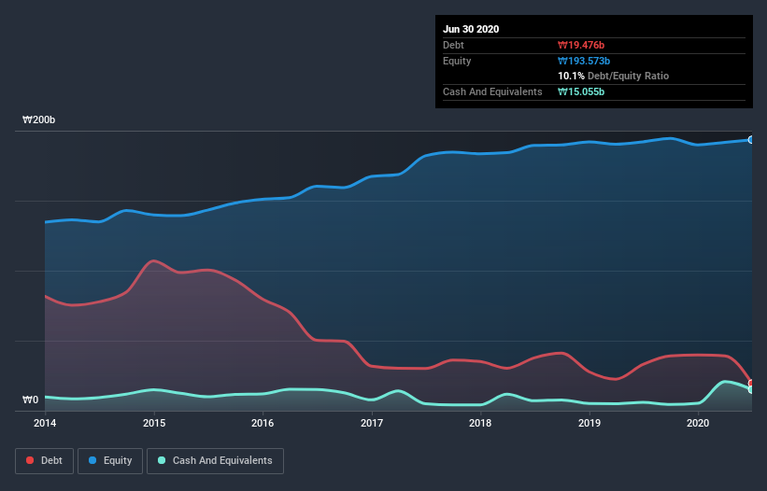Viewport: 767px width, 491px height.
Task: Click the ₩19.476b debt value
Action: [581, 45]
